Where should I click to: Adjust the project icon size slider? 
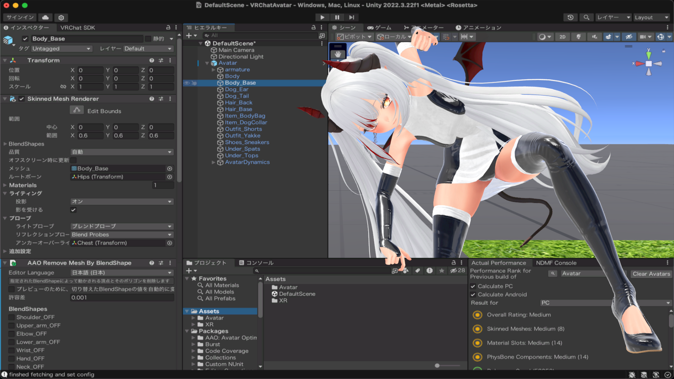pos(437,366)
